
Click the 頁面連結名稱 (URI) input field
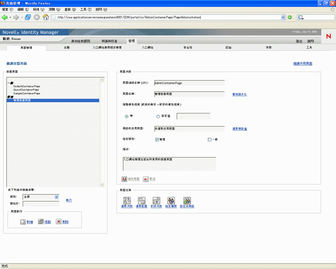pyautogui.click(x=190, y=83)
